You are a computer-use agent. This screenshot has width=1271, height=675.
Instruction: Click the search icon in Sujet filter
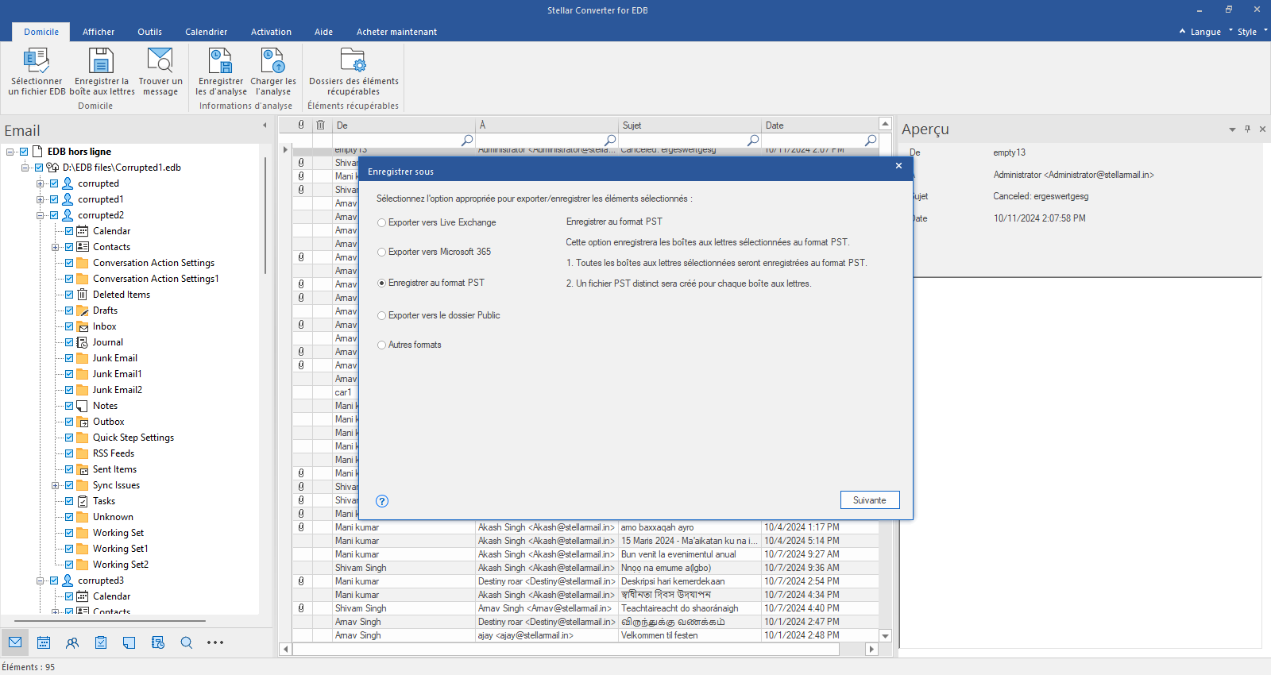(x=753, y=140)
